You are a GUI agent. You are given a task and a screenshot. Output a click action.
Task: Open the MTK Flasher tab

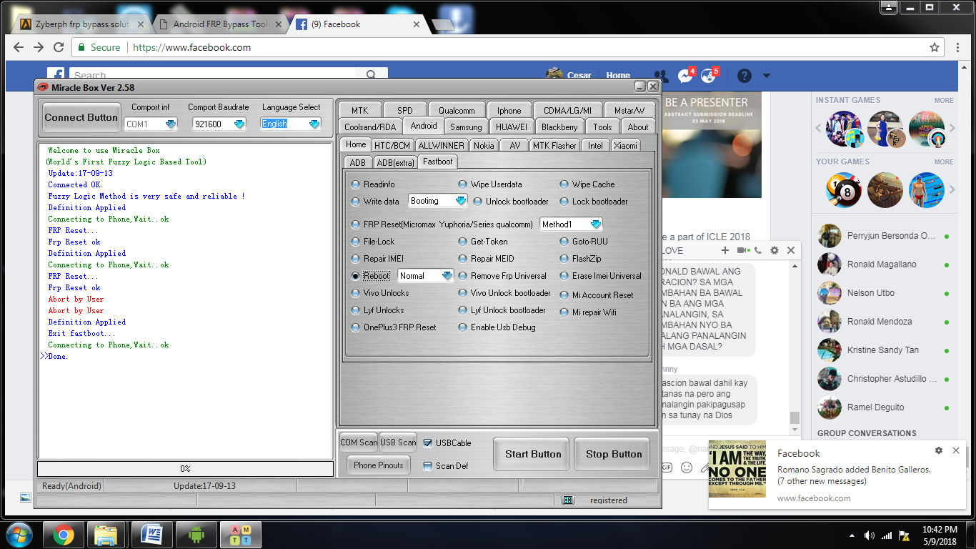(x=554, y=145)
